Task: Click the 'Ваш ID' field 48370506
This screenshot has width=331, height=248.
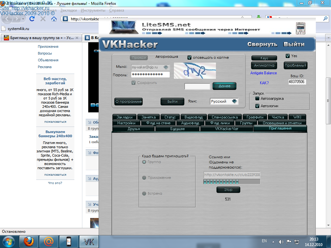Action: point(297,82)
